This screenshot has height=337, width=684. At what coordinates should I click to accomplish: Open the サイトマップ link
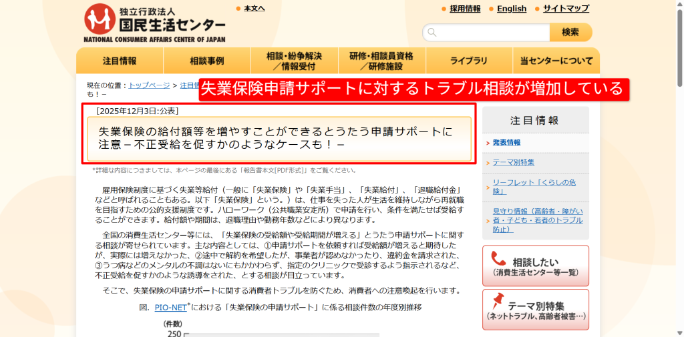(566, 9)
